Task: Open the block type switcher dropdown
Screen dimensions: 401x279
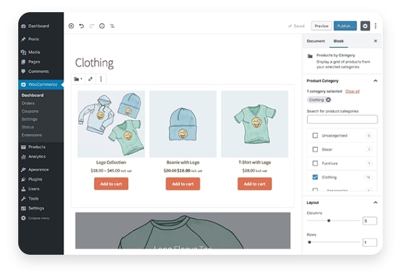Action: (x=78, y=79)
